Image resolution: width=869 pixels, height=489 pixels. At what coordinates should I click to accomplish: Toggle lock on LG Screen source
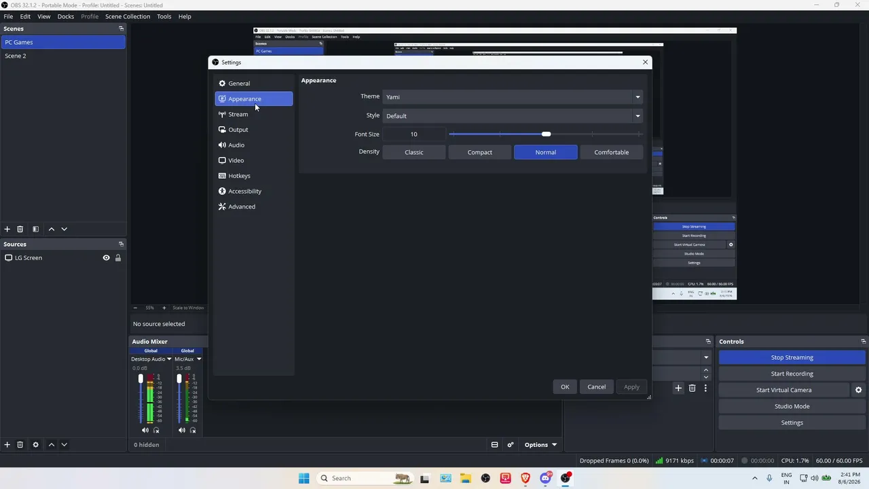click(118, 258)
